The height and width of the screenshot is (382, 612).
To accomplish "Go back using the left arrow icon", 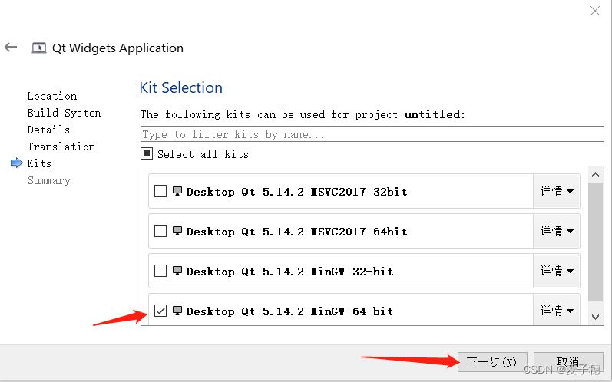I will click(11, 48).
